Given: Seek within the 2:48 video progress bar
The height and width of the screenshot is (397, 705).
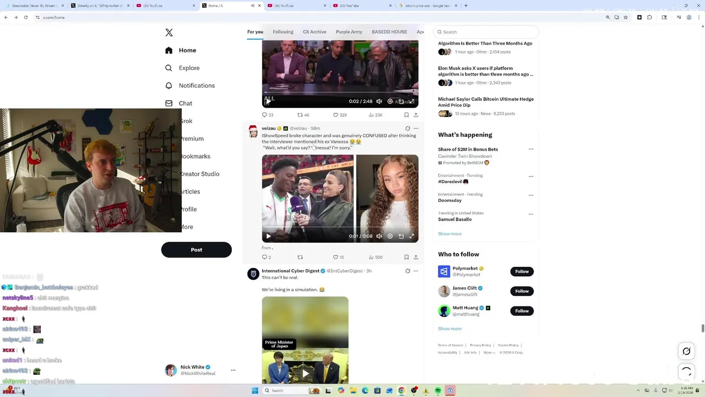Looking at the screenshot, I should point(340,93).
